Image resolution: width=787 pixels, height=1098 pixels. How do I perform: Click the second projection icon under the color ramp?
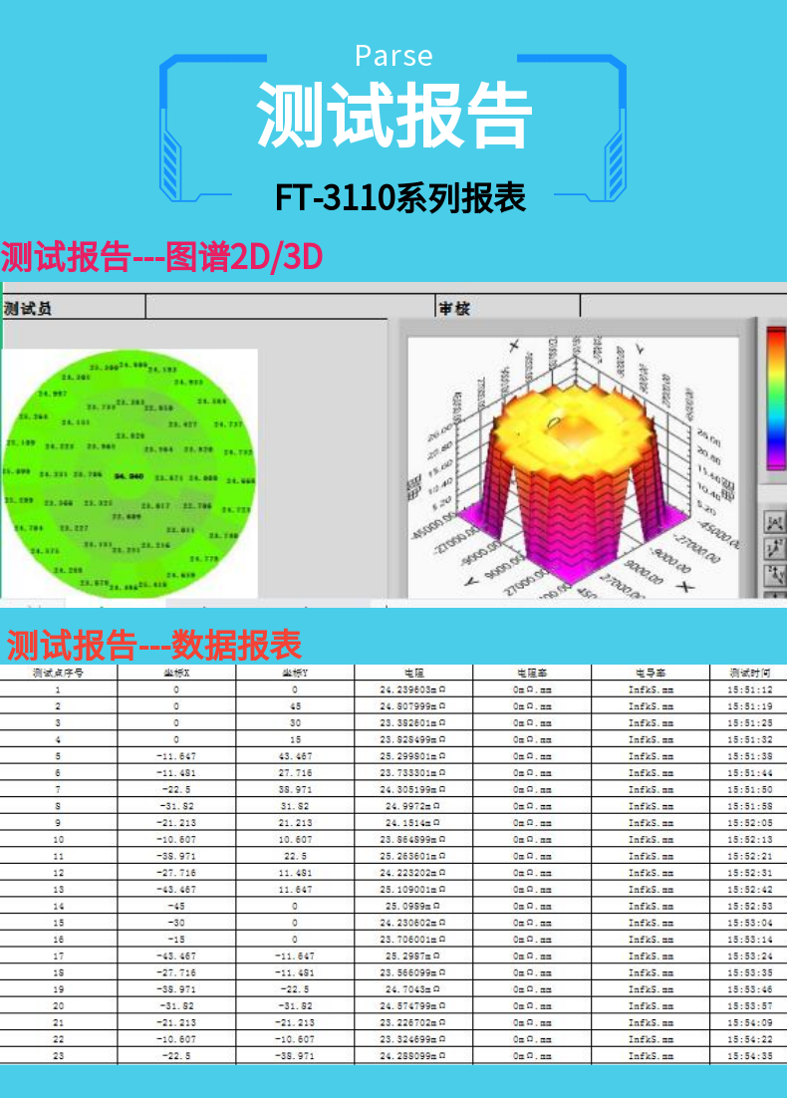[775, 548]
